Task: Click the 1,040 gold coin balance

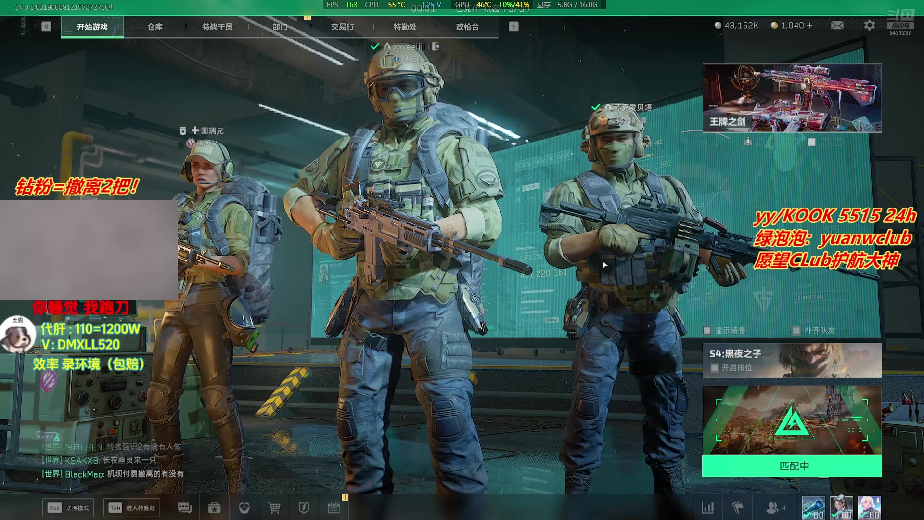Action: tap(787, 26)
